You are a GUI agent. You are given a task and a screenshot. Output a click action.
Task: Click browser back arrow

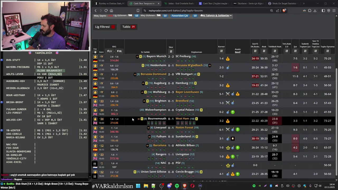click(96, 11)
